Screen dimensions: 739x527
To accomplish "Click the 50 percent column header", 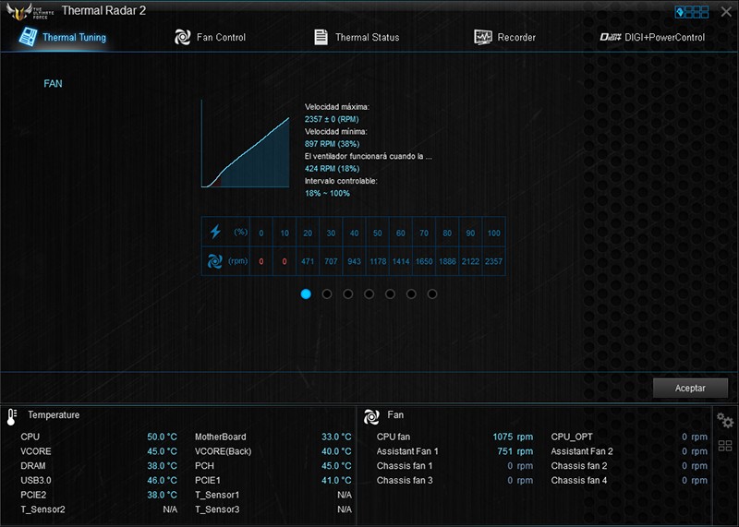I will 378,233.
